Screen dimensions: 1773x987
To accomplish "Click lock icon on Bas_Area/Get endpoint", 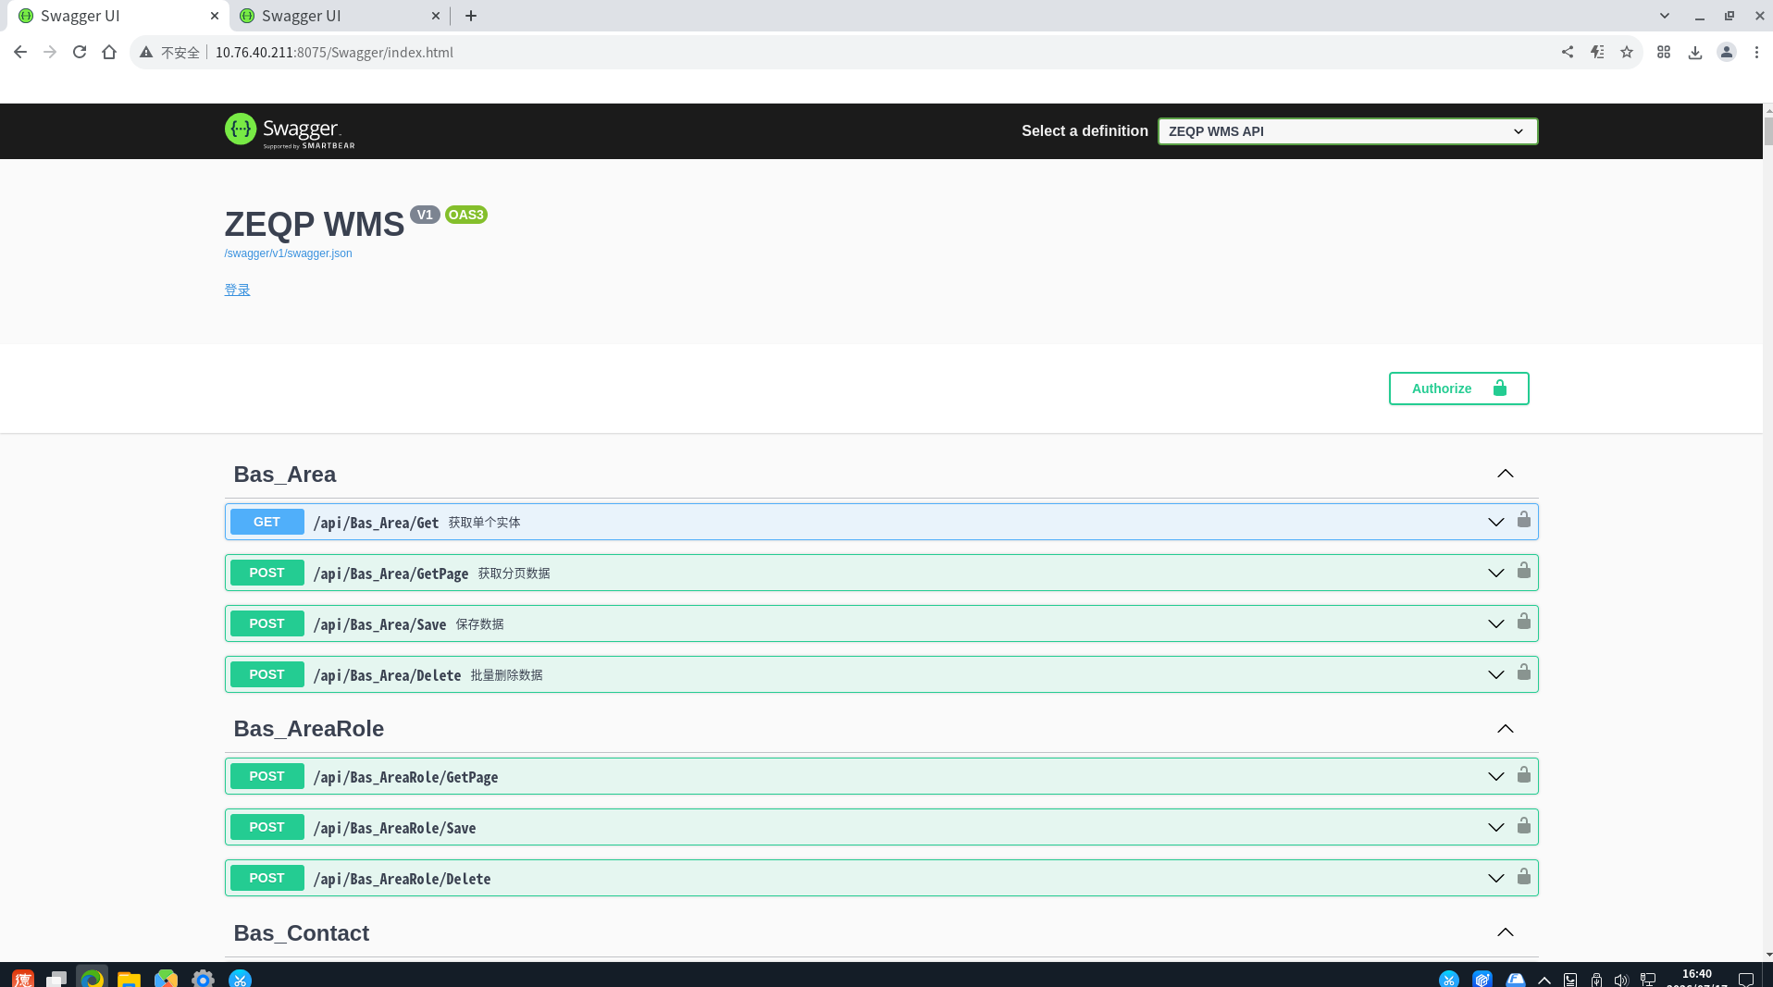I will (x=1523, y=520).
